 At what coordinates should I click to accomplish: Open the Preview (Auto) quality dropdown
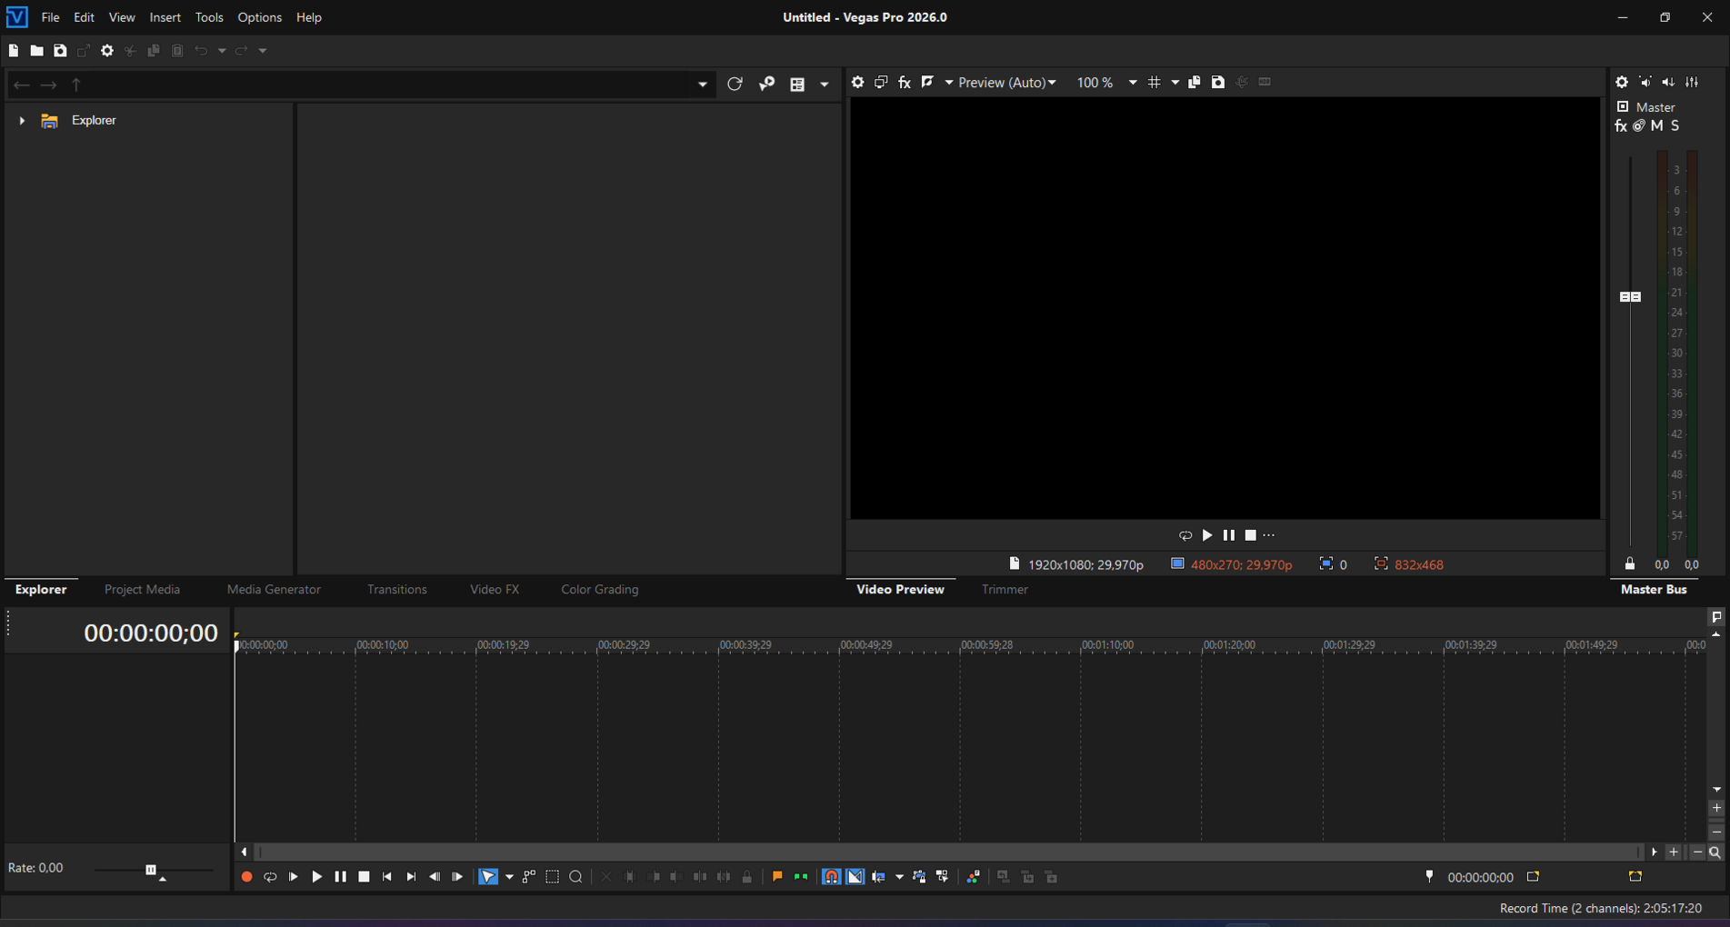(x=1007, y=83)
